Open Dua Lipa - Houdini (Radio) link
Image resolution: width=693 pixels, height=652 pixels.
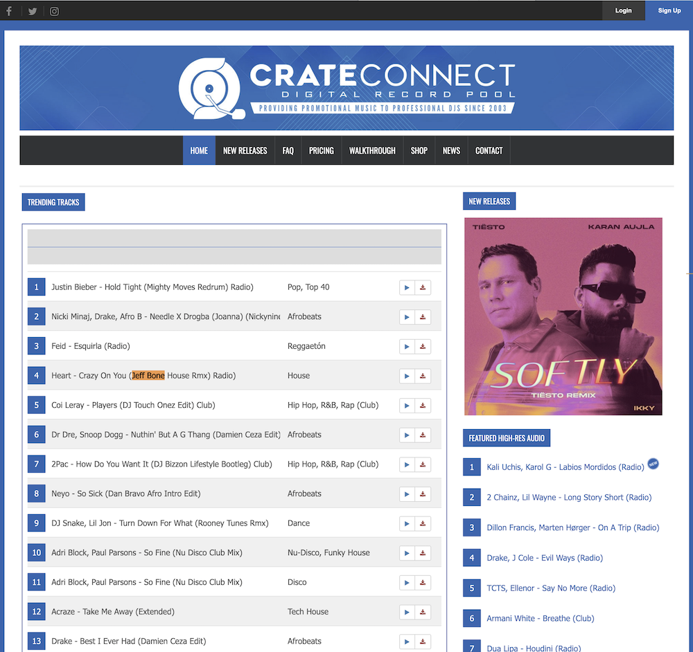[x=534, y=648]
